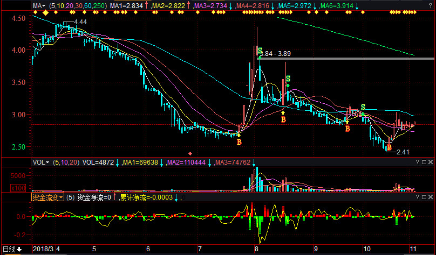The width and height of the screenshot is (436, 255).
Task: Click the gray gap band line at 3.84-3.89
Action: coord(347,59)
